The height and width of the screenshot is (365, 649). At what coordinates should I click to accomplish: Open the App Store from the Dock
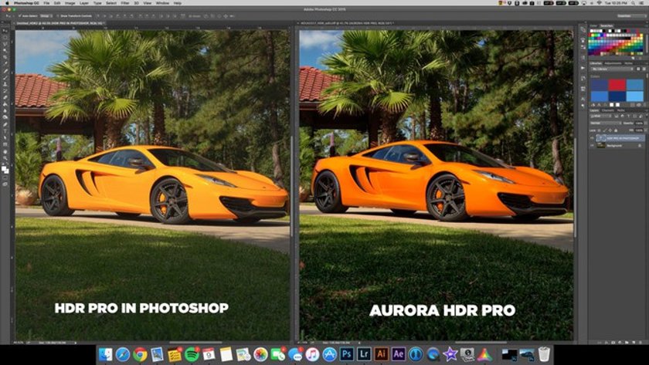tap(330, 355)
